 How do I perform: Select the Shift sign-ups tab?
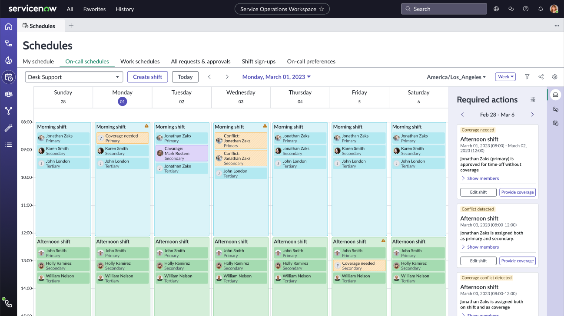point(259,62)
